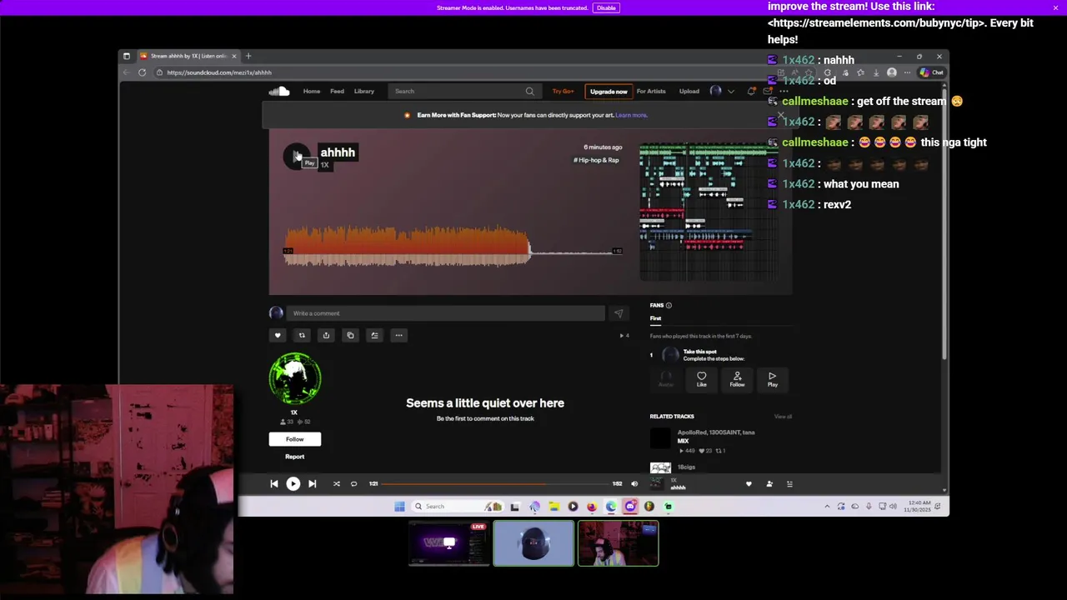
Task: Open Discord from the taskbar
Action: point(630,507)
